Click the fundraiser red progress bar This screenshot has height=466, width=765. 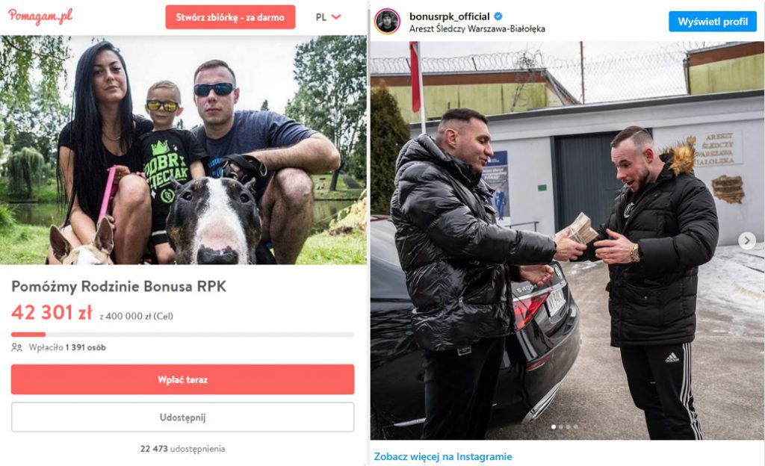(182, 335)
